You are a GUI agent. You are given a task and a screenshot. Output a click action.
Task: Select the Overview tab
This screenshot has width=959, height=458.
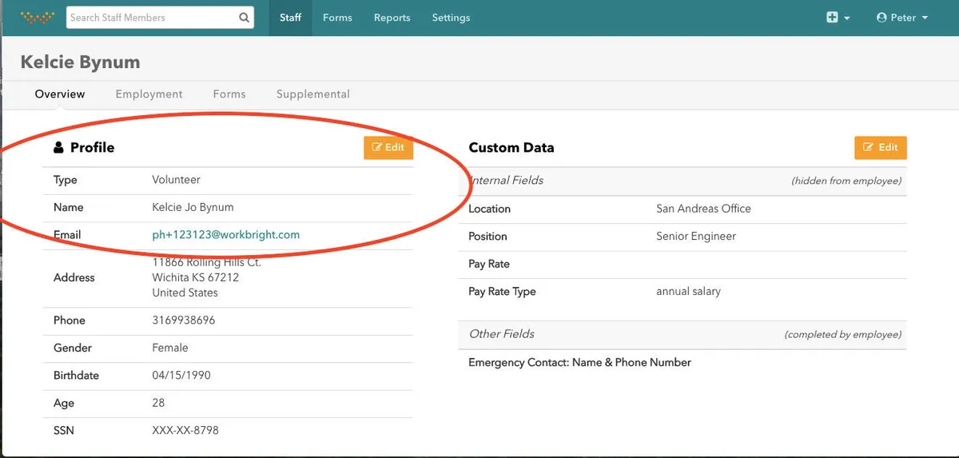point(60,94)
